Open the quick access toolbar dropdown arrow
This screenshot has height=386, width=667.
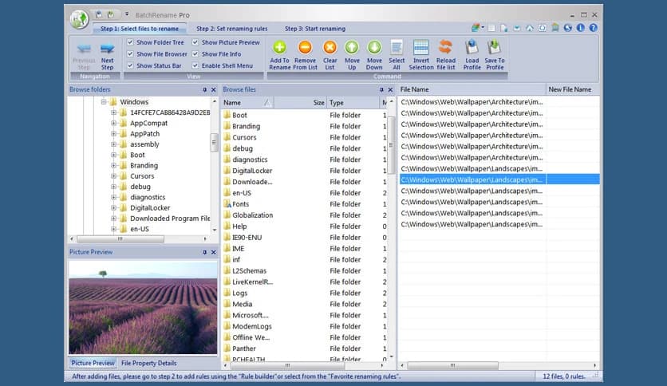pos(127,14)
